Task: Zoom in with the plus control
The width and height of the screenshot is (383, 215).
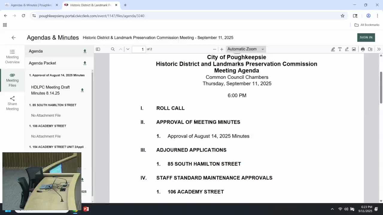Action: (221, 49)
